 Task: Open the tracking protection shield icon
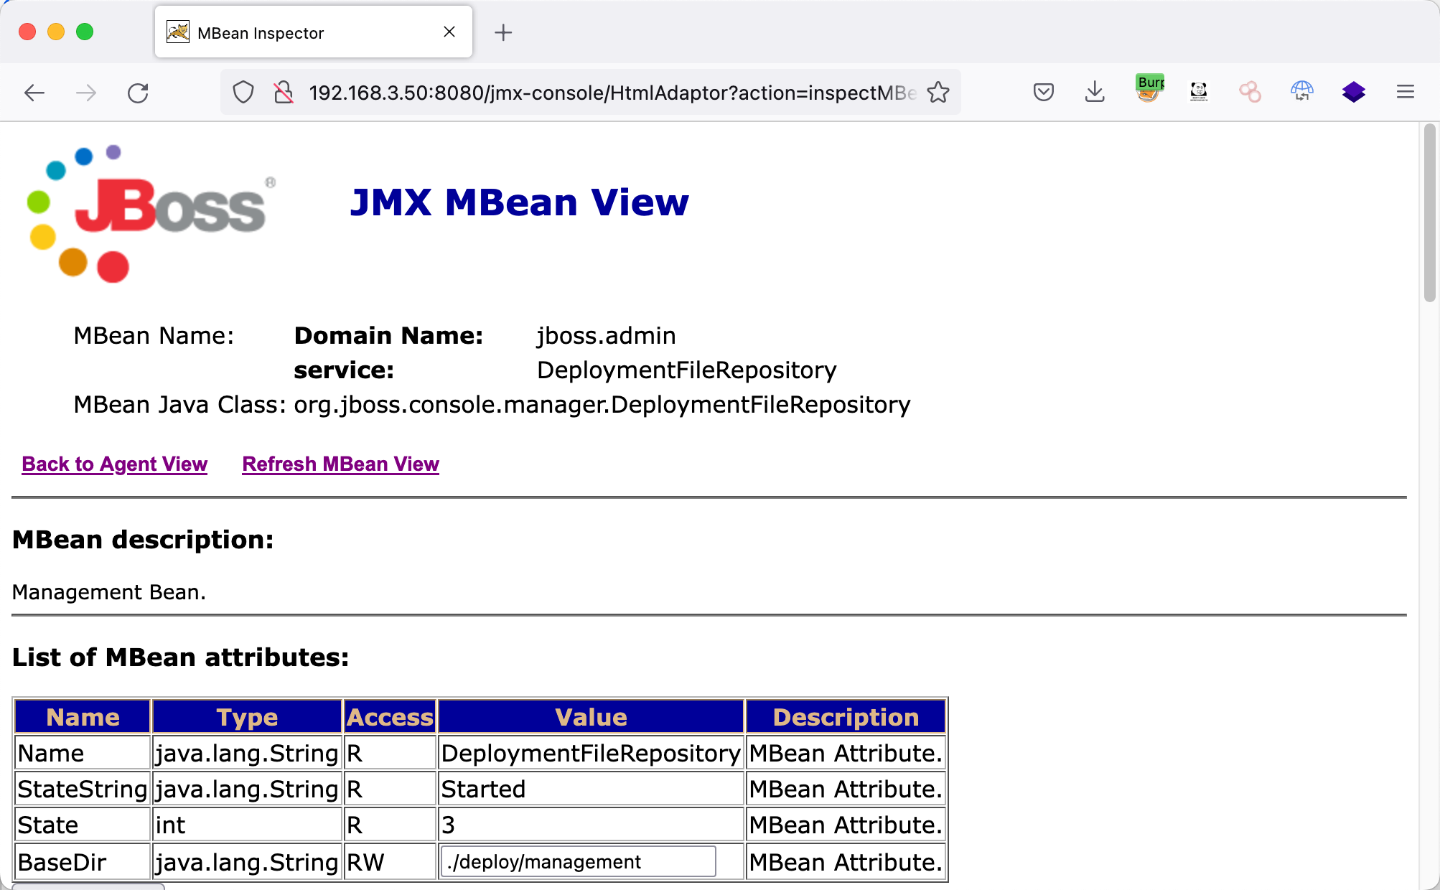(x=243, y=93)
